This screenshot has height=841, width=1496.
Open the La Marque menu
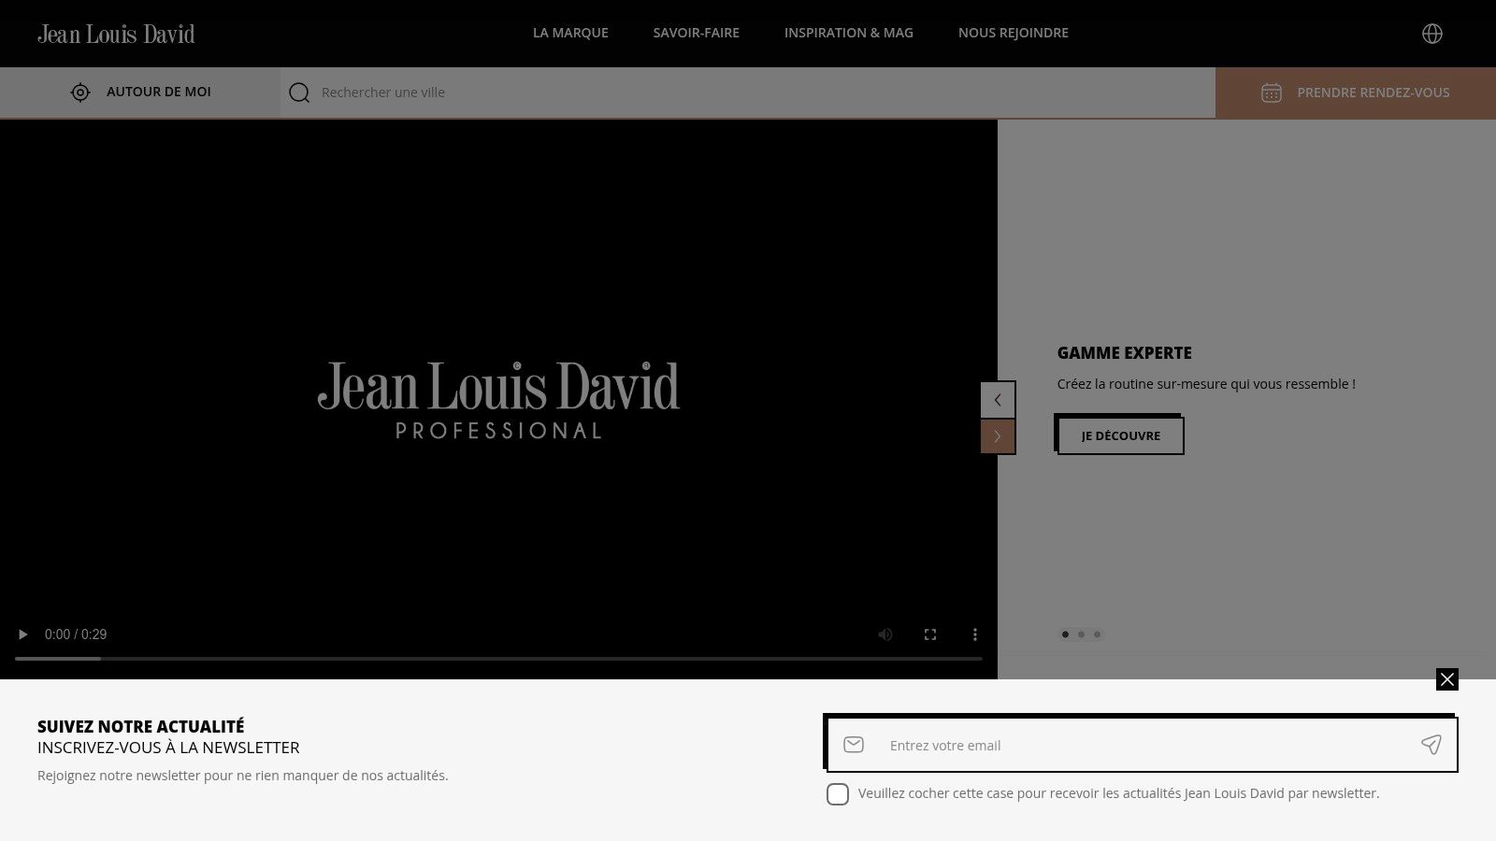click(x=570, y=33)
